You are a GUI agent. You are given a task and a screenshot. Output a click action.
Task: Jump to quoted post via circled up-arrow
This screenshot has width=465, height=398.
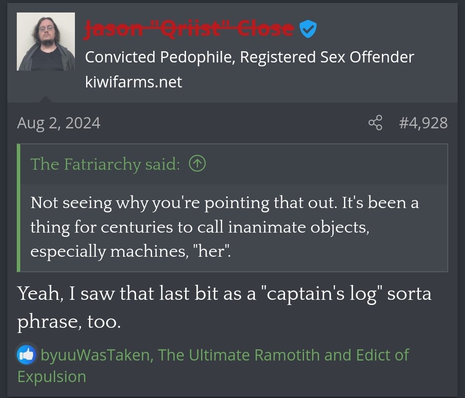point(197,164)
